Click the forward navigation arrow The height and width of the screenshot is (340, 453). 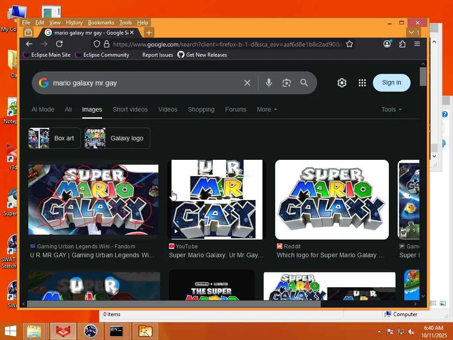(44, 44)
